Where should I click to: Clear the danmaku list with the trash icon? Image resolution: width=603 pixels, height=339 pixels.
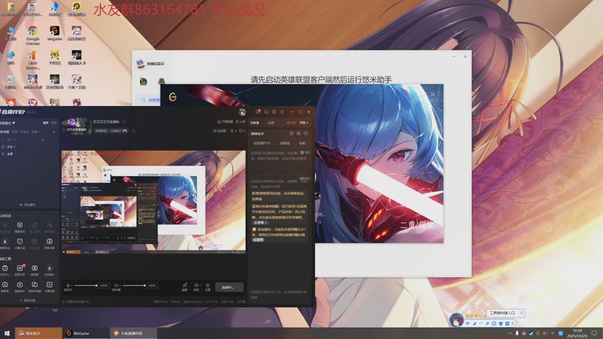click(302, 153)
